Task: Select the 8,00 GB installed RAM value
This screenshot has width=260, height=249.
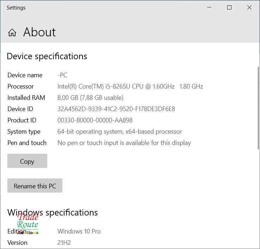Action: pos(91,98)
